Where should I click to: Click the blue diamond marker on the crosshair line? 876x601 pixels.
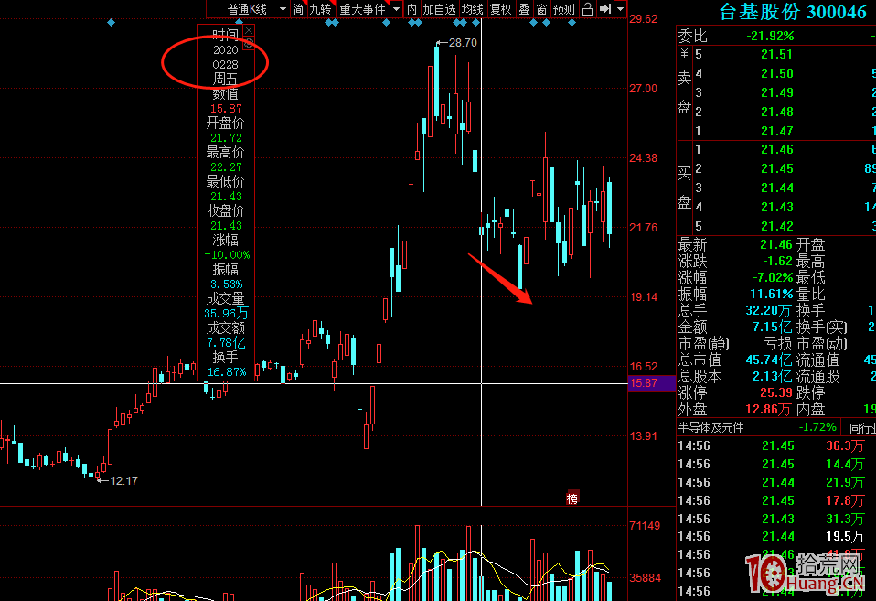476,22
